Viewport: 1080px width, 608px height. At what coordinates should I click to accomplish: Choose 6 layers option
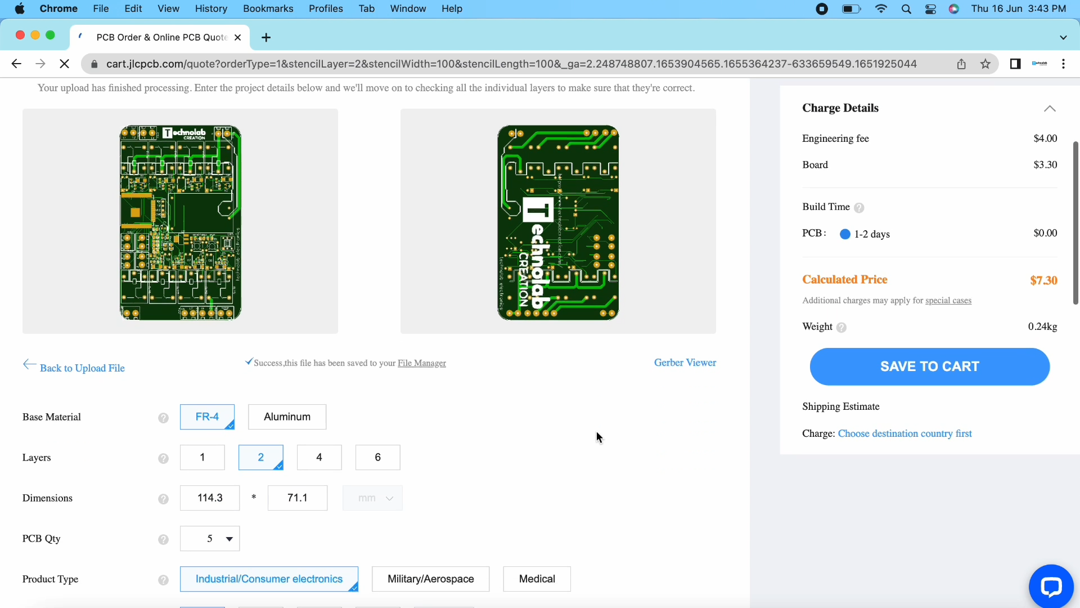[377, 457]
